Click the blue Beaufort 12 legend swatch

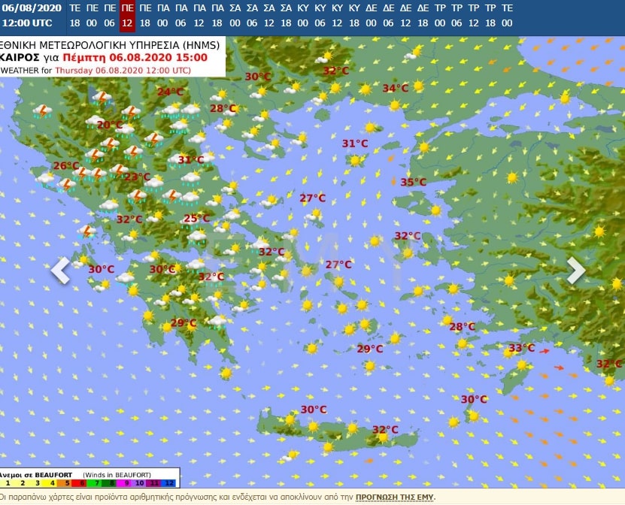coord(170,483)
